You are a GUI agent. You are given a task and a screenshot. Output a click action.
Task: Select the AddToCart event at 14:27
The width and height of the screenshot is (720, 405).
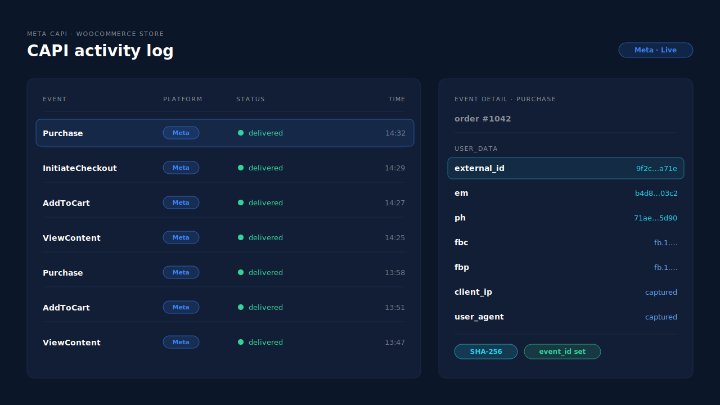[x=225, y=202]
